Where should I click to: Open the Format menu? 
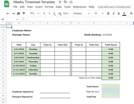pos(49,7)
